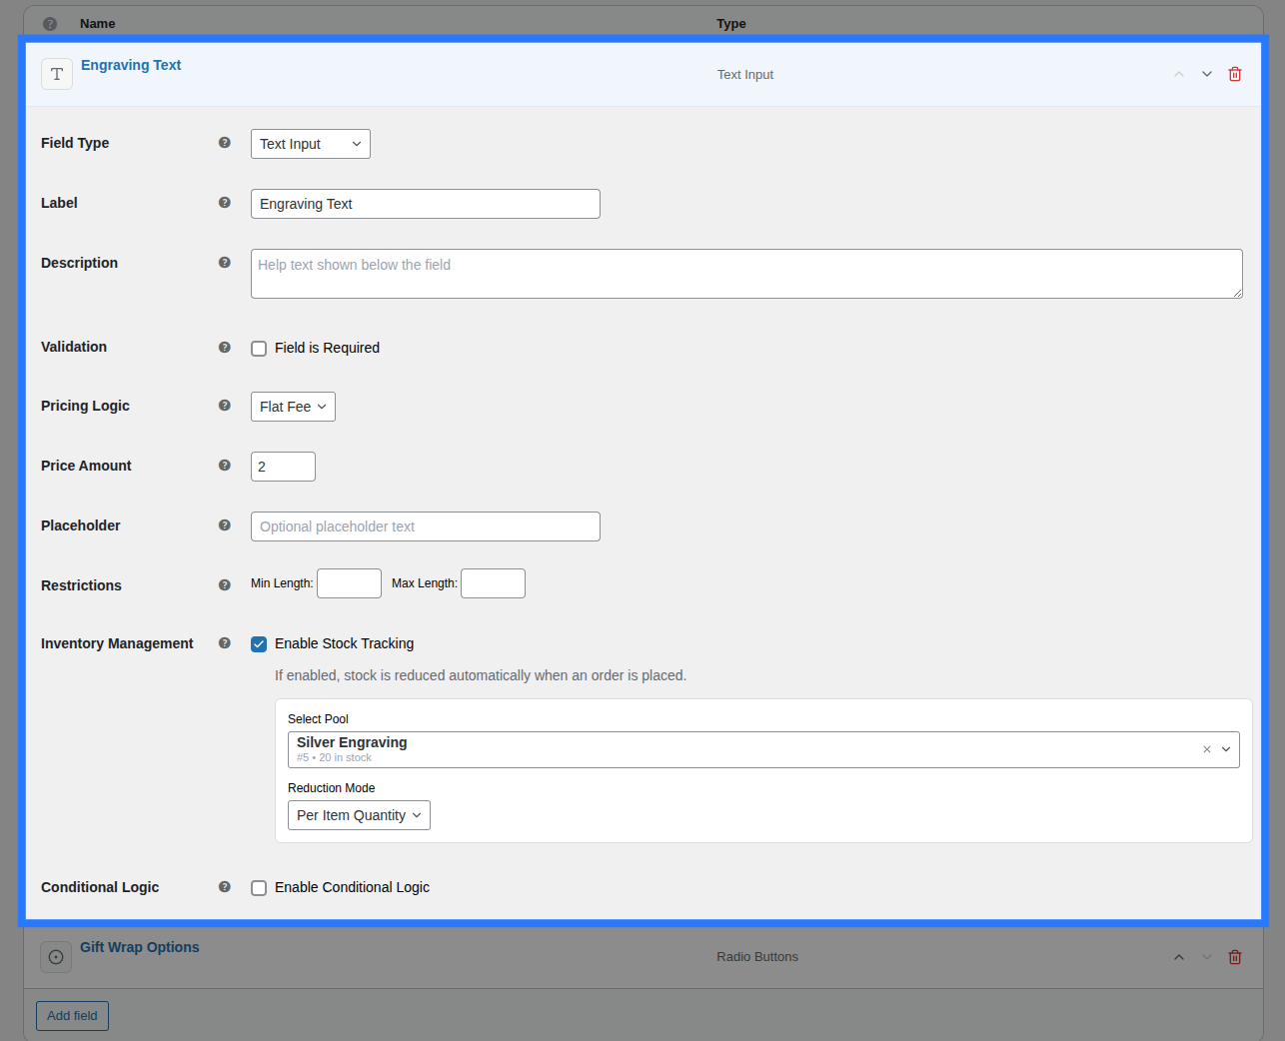Uncheck Enable Stock Tracking
This screenshot has width=1285, height=1041.
click(x=259, y=644)
